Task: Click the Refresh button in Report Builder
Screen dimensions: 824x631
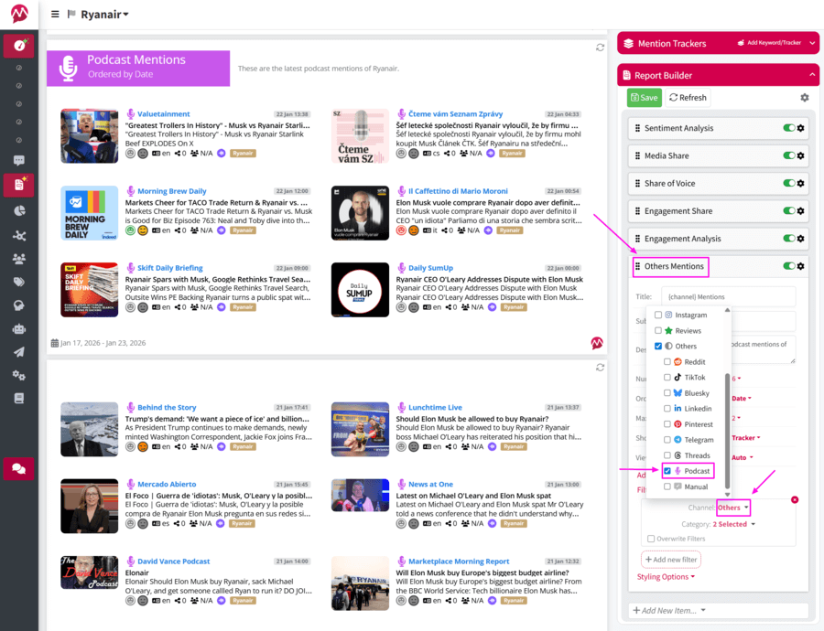Action: 688,98
